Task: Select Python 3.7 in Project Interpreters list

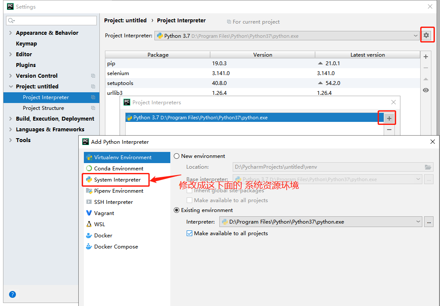Action: (x=254, y=118)
